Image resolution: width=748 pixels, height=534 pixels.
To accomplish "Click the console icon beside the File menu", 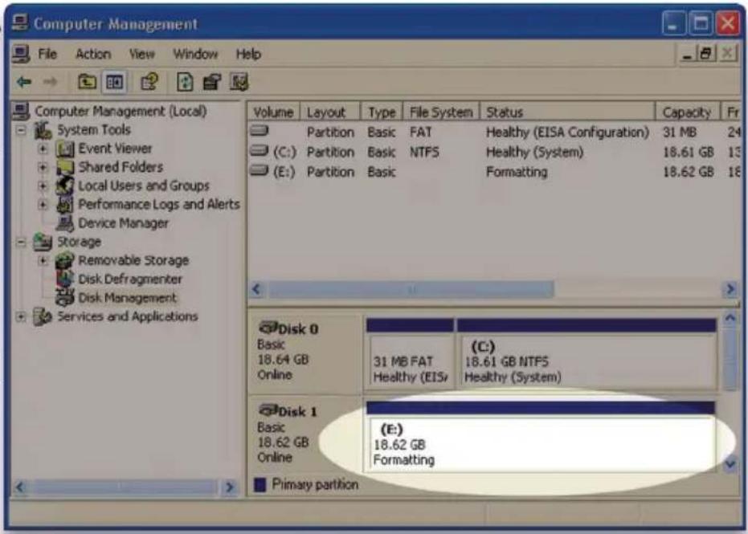I will (21, 54).
